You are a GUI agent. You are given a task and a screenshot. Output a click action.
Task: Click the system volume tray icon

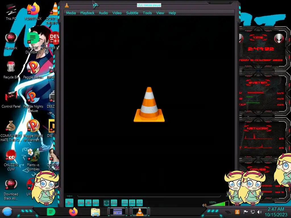tap(259, 212)
